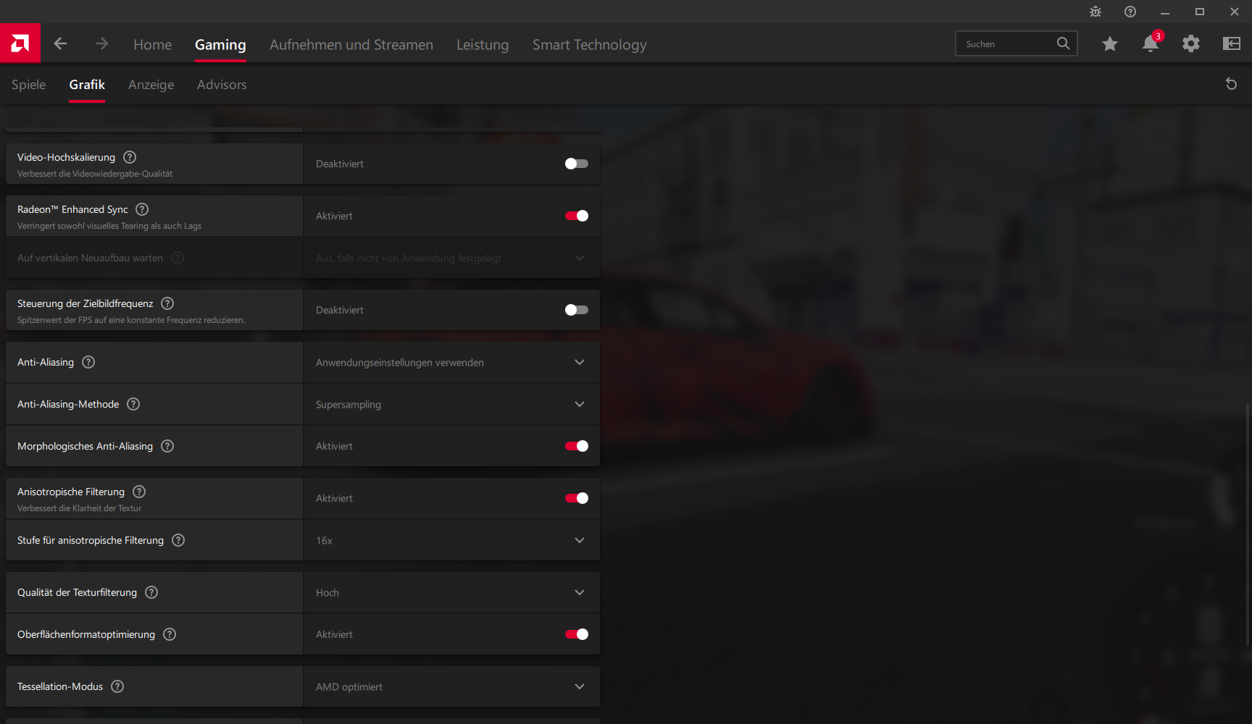Expand the 16x anisotropic level dropdown

pos(451,540)
